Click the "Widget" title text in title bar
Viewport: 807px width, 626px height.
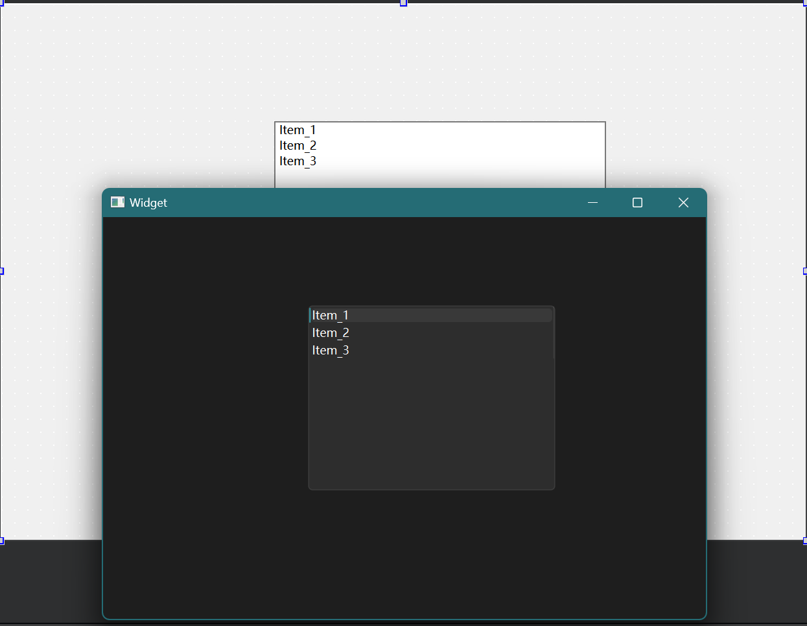pos(148,203)
